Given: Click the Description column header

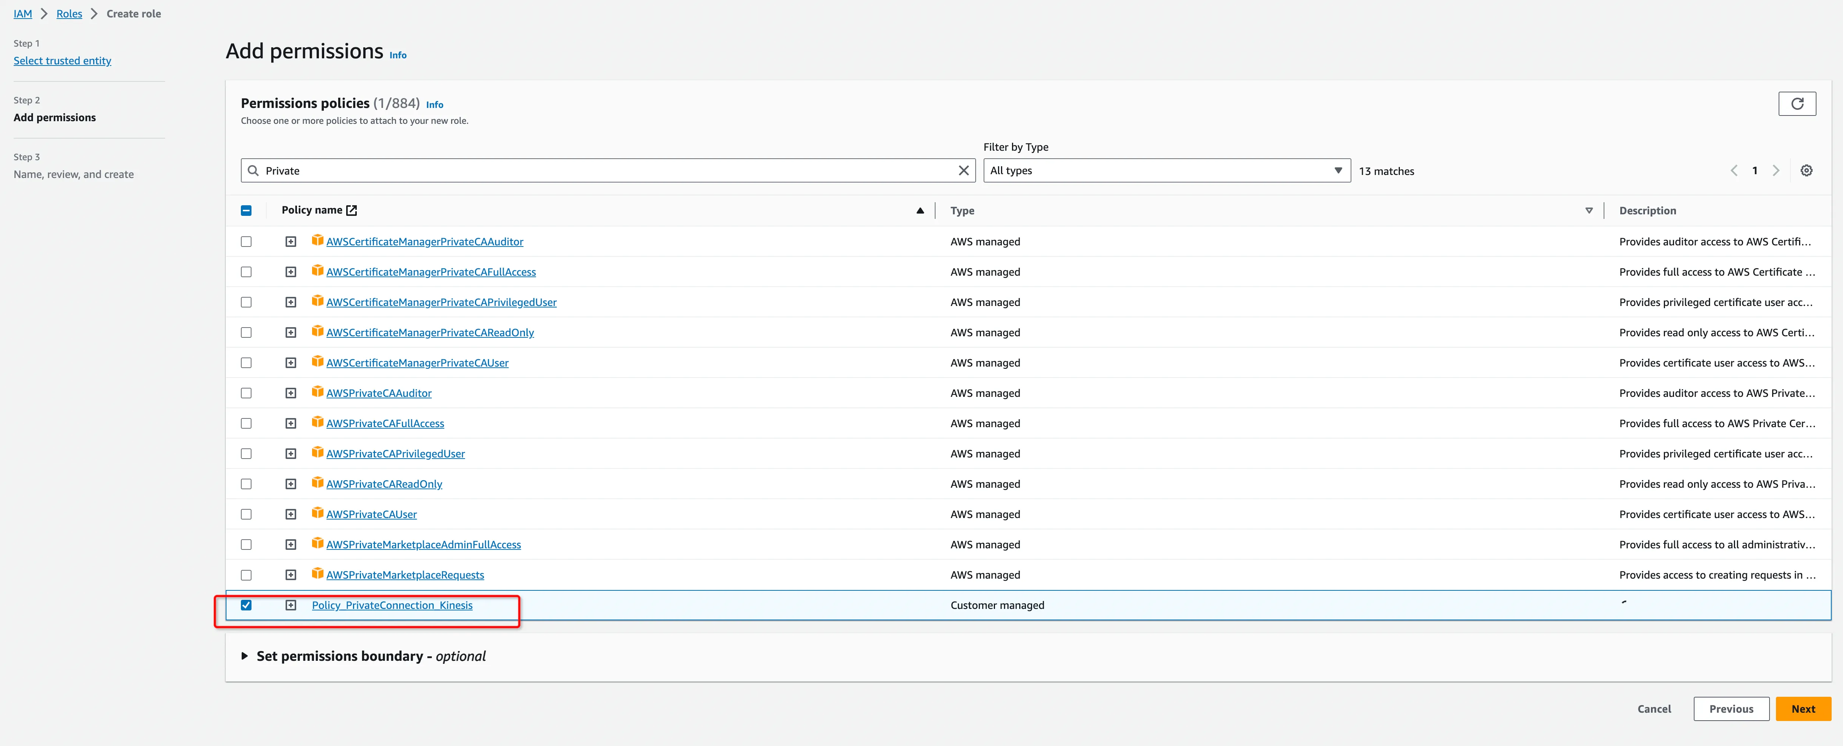Looking at the screenshot, I should point(1647,210).
